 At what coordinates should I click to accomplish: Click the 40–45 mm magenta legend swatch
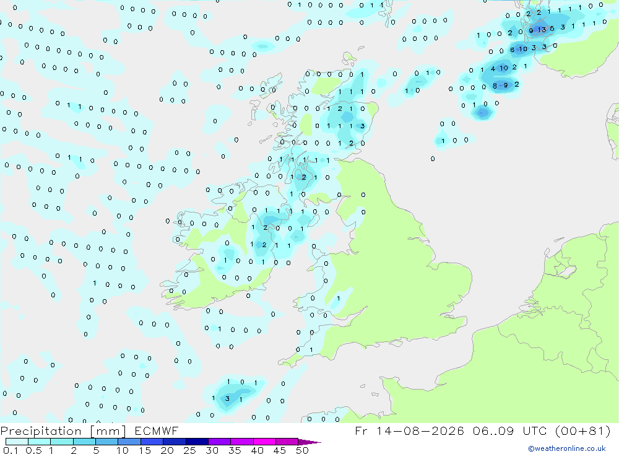(x=264, y=442)
